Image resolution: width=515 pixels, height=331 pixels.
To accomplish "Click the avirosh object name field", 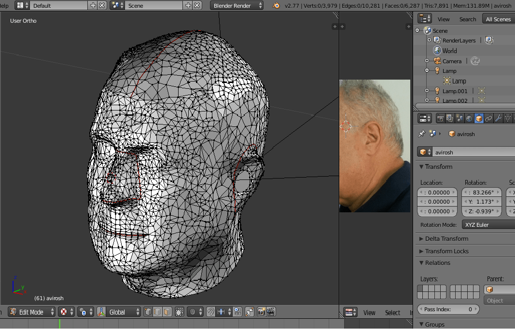I will tap(473, 152).
